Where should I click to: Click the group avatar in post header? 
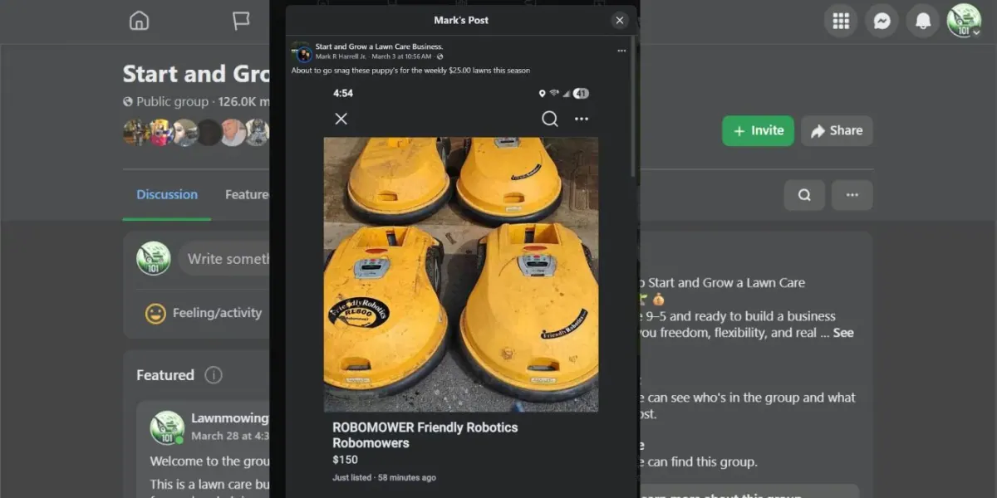(302, 51)
